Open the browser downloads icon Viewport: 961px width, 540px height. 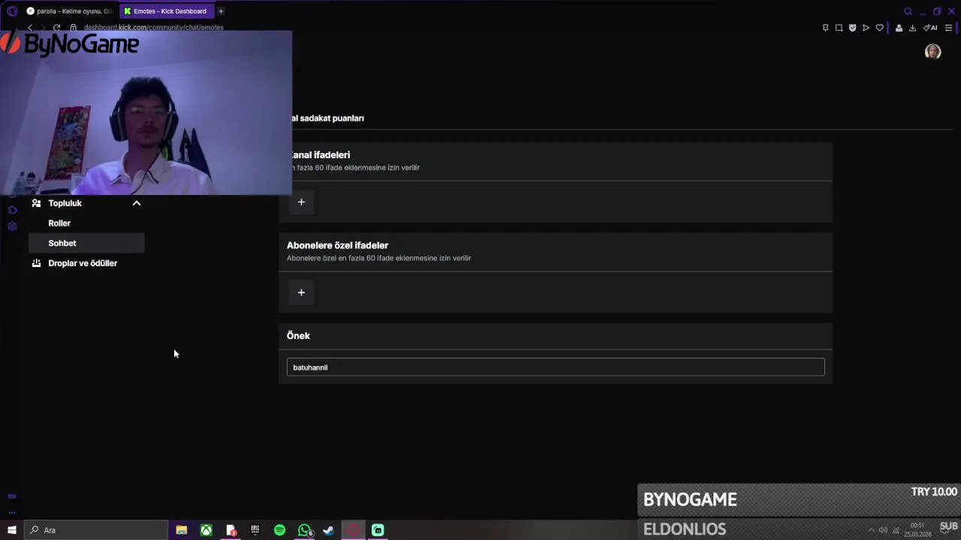(x=912, y=28)
